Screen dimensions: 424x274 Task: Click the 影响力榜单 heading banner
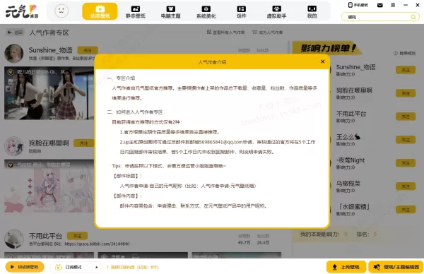pos(327,48)
